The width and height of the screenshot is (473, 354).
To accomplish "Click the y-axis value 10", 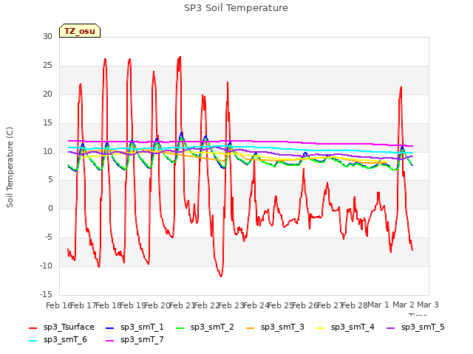I will pos(47,151).
